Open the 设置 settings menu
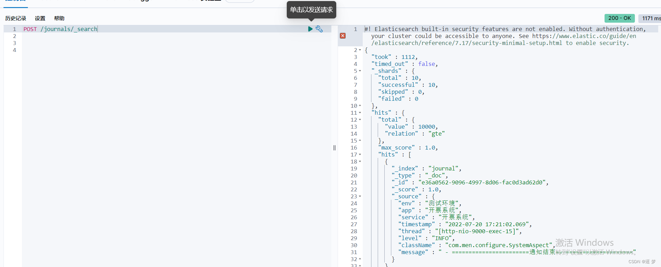 click(40, 18)
